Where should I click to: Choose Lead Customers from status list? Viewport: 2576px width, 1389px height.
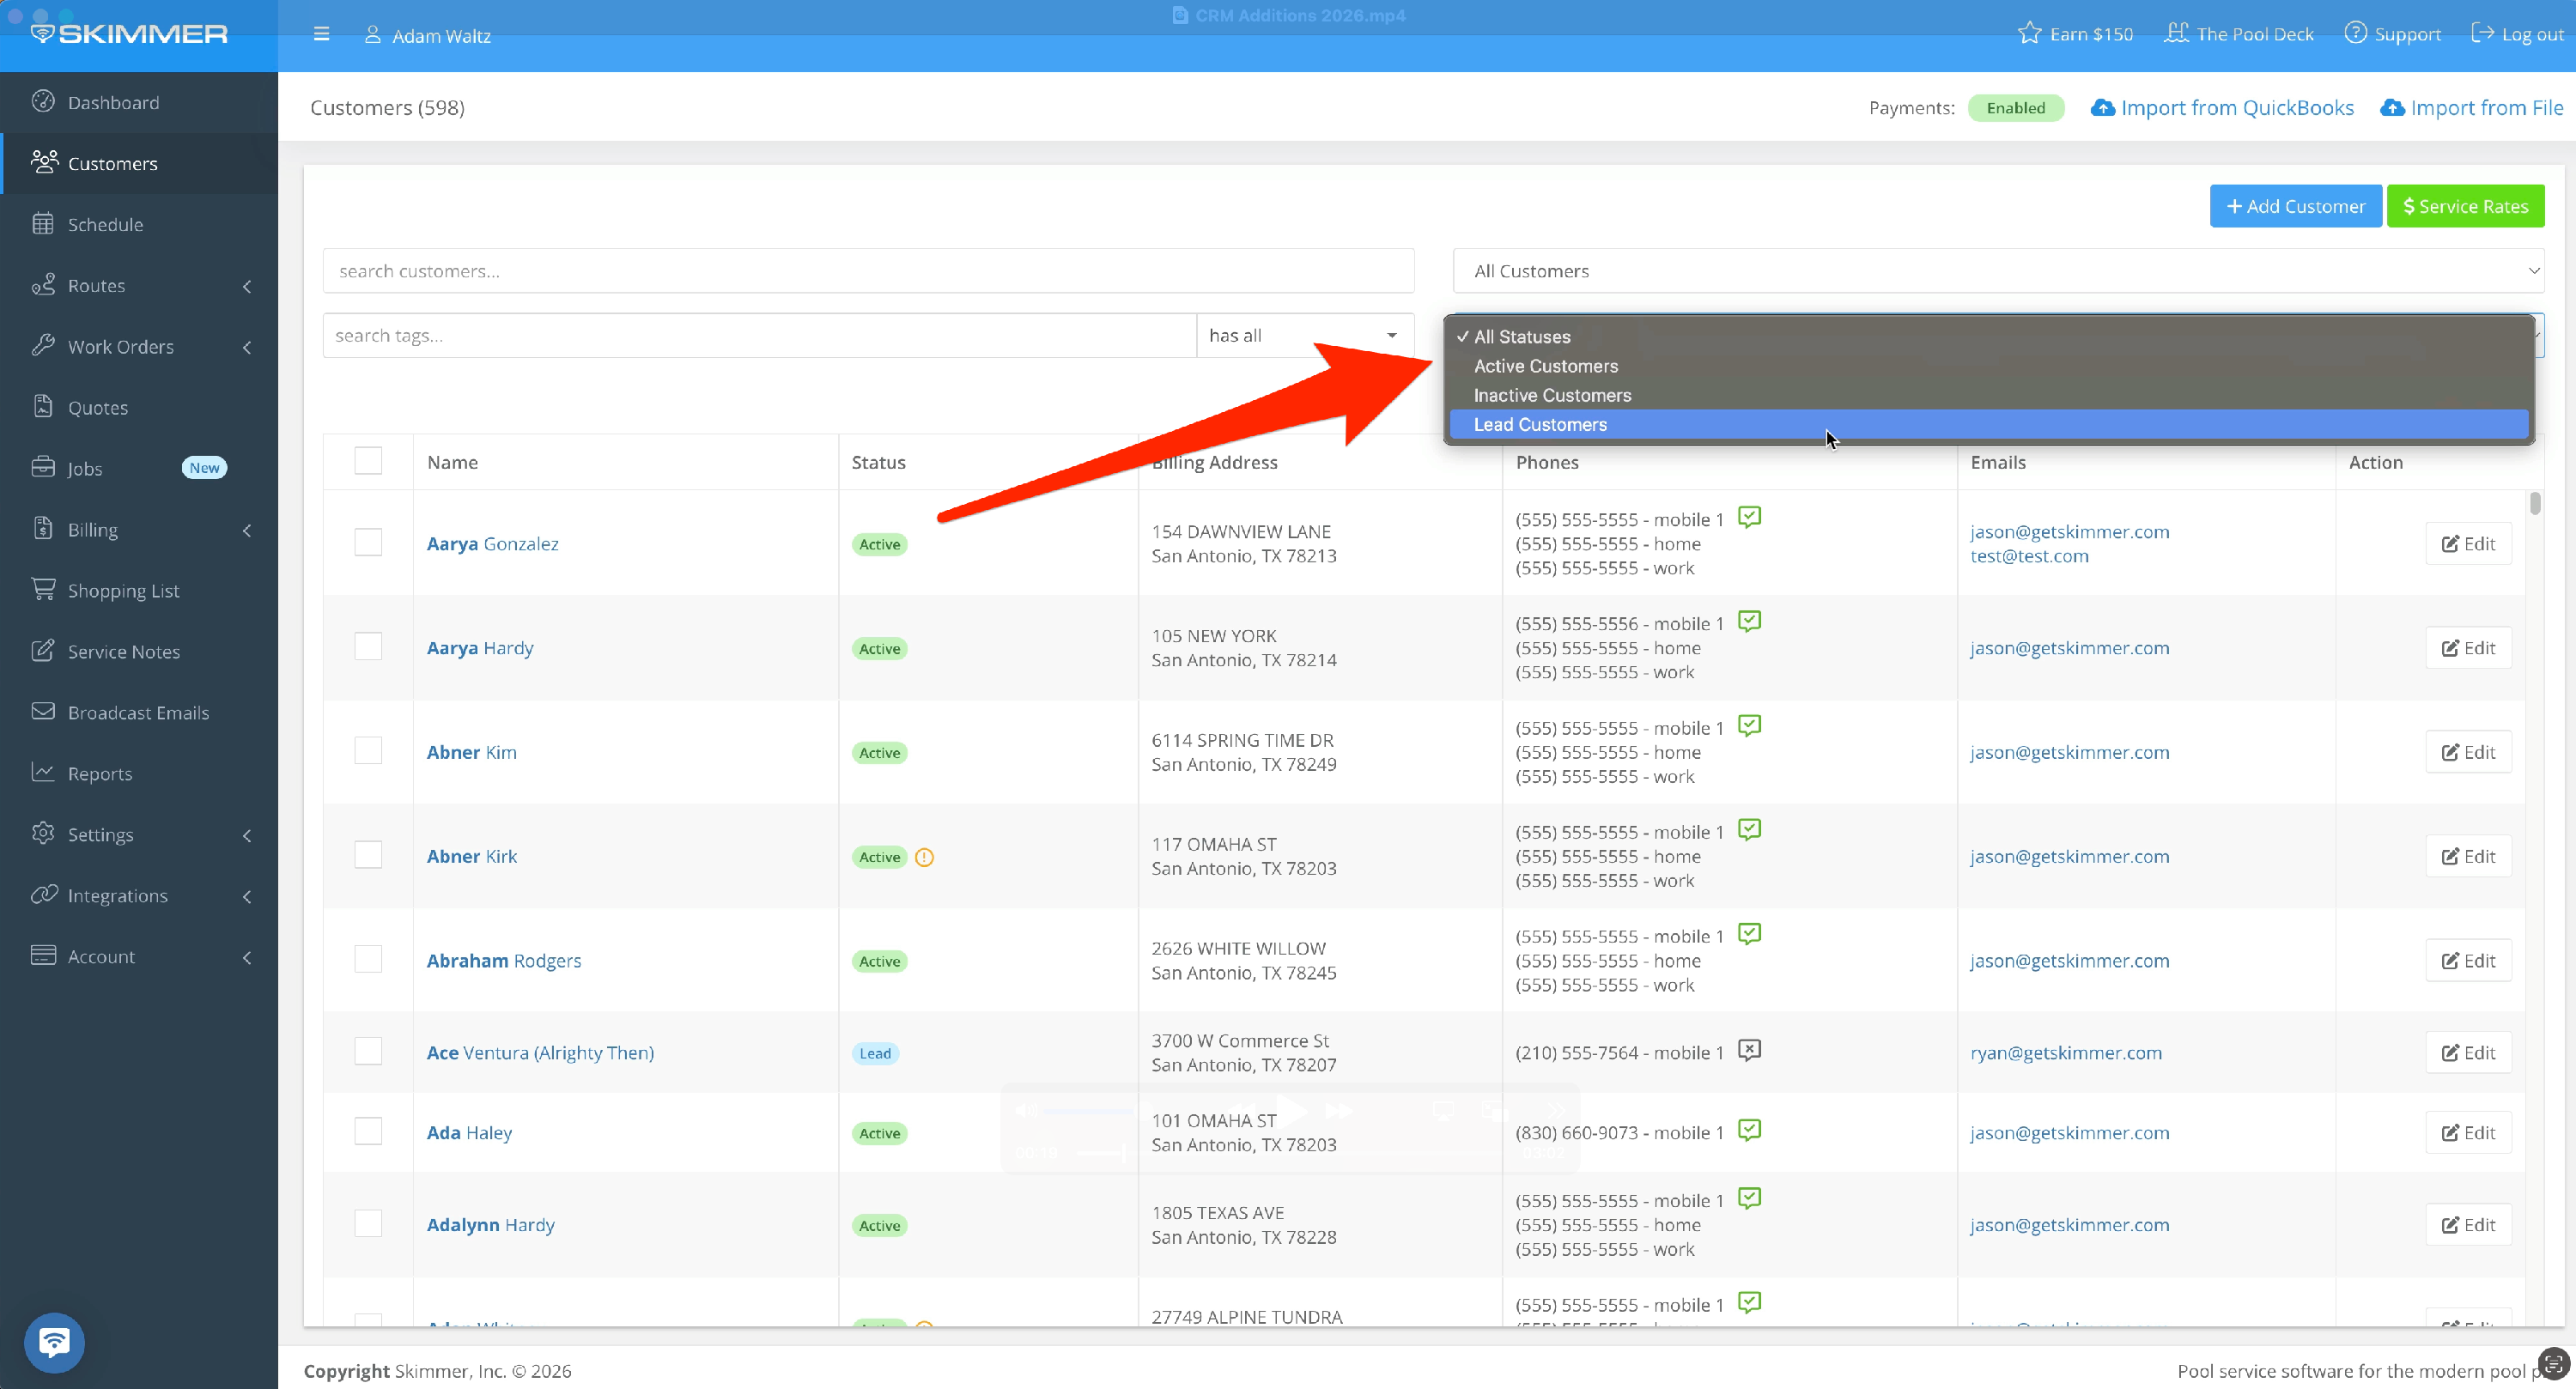[1540, 425]
